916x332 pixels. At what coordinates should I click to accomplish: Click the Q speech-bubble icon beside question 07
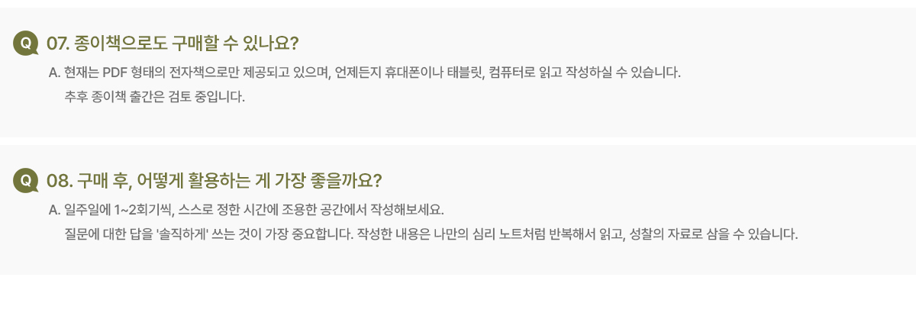[x=26, y=44]
